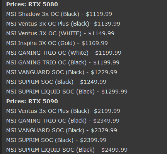Click MSI SUPRIM SOC $2399.99 entry
Image resolution: width=167 pixels, height=154 pixels.
tap(56, 140)
